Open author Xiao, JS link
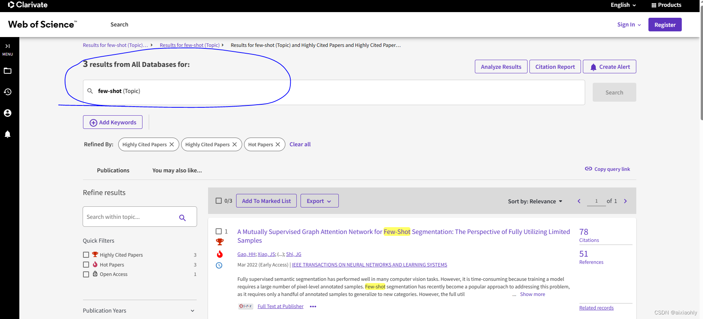The image size is (703, 319). click(266, 254)
